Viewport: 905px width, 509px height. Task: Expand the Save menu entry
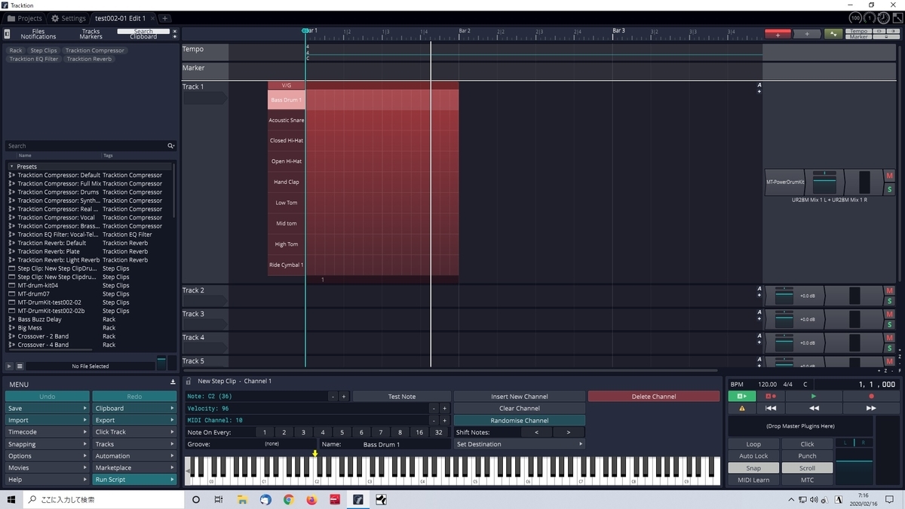tap(47, 408)
